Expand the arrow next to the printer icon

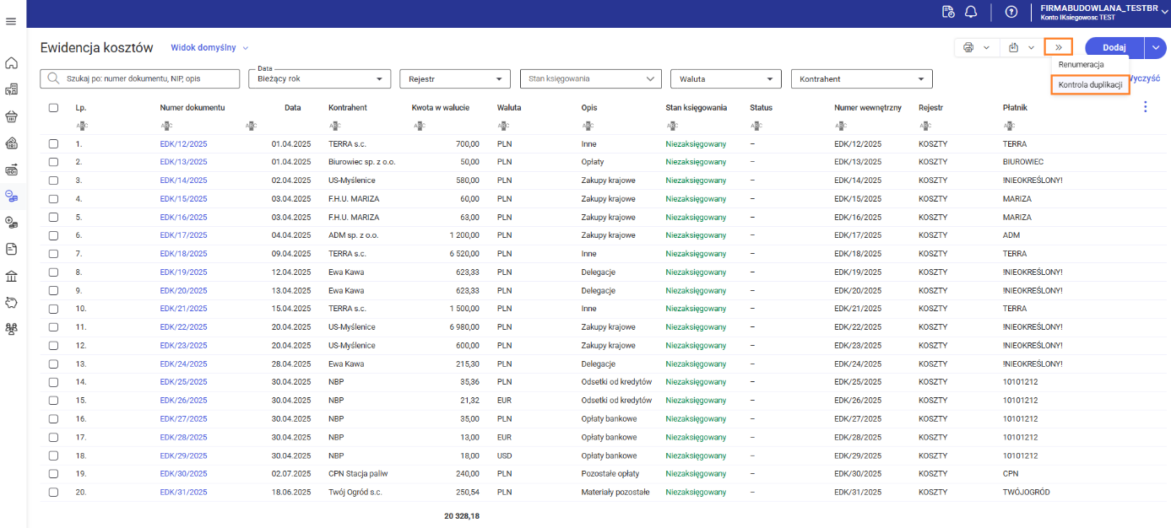click(986, 47)
